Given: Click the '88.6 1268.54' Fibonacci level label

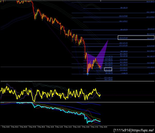Looking at the screenshot, I should 124,54.
